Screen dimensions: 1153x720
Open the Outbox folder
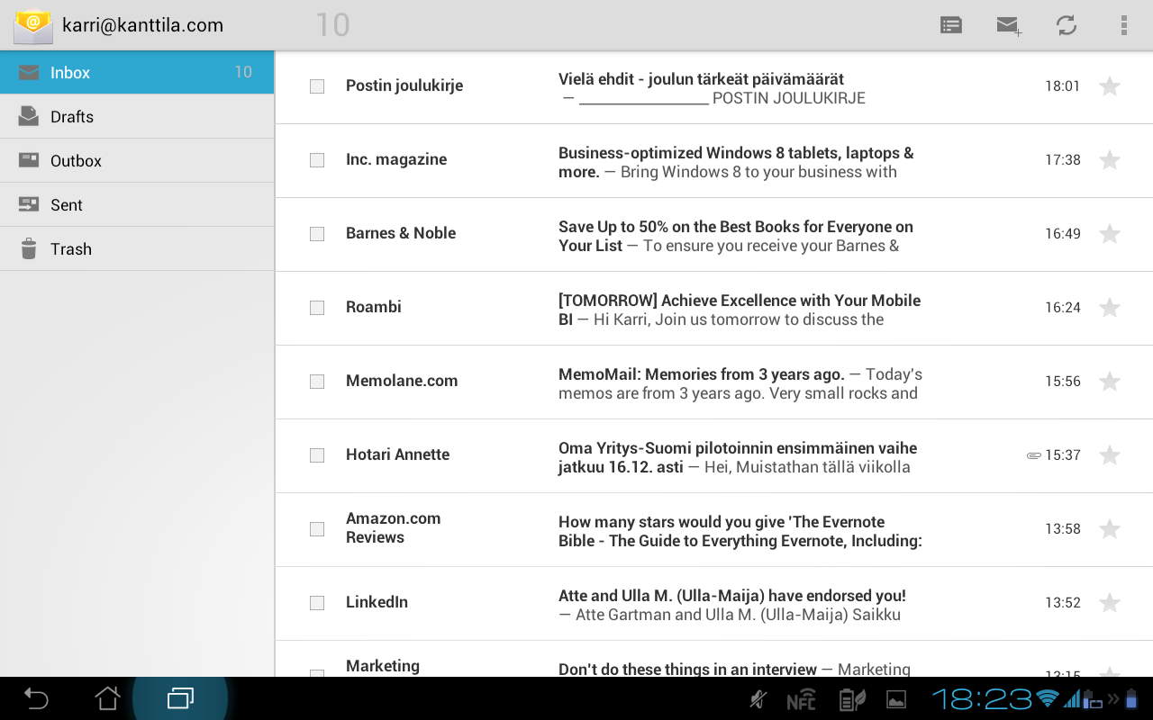(x=137, y=161)
